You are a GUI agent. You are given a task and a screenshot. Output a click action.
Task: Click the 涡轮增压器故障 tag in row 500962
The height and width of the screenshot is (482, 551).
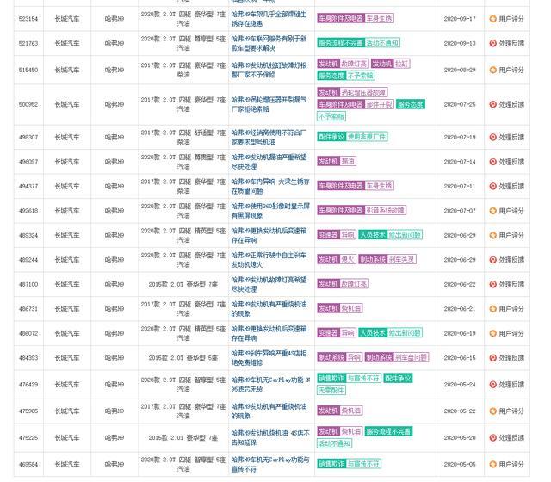click(363, 92)
